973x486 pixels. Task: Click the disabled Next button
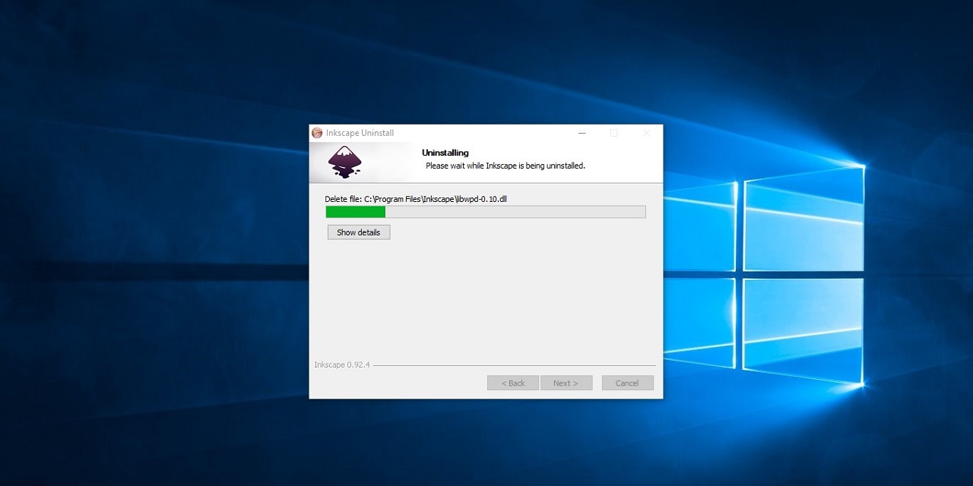(x=566, y=383)
